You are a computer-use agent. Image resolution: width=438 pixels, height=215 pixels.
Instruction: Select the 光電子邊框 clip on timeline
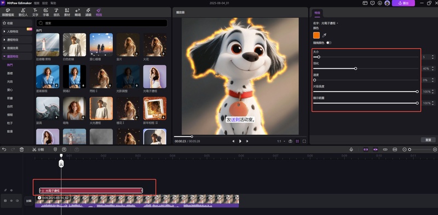[91, 190]
